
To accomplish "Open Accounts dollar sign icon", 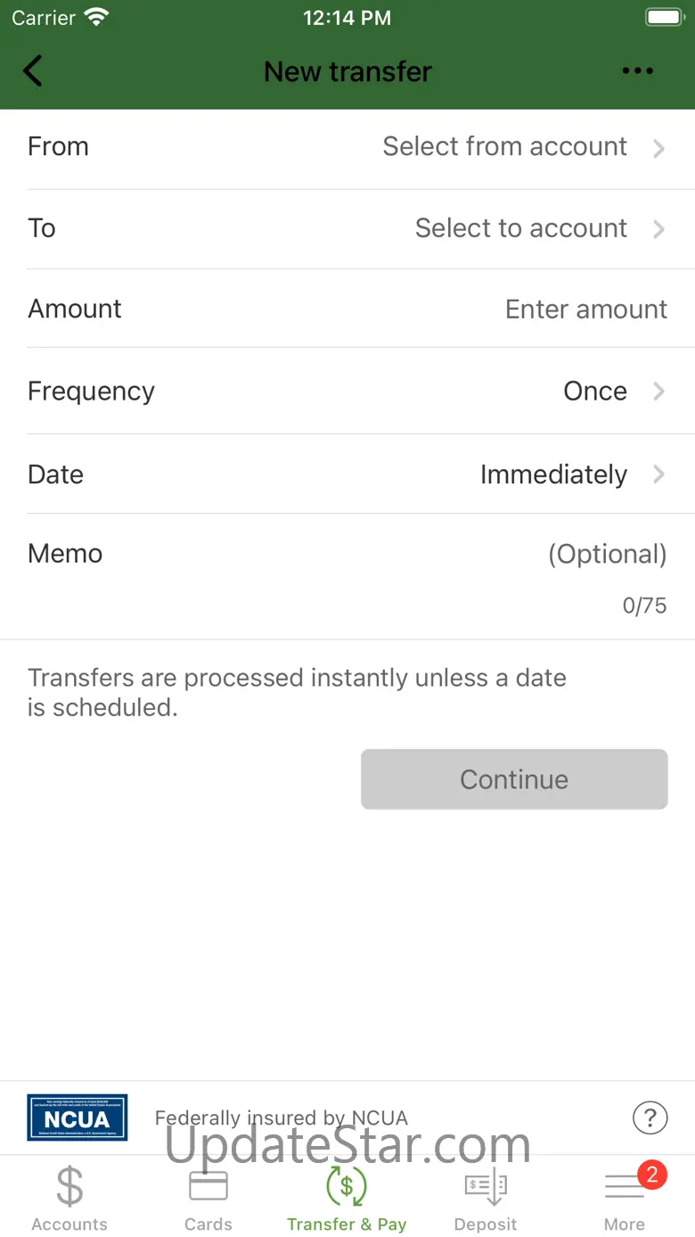I will (x=69, y=1187).
